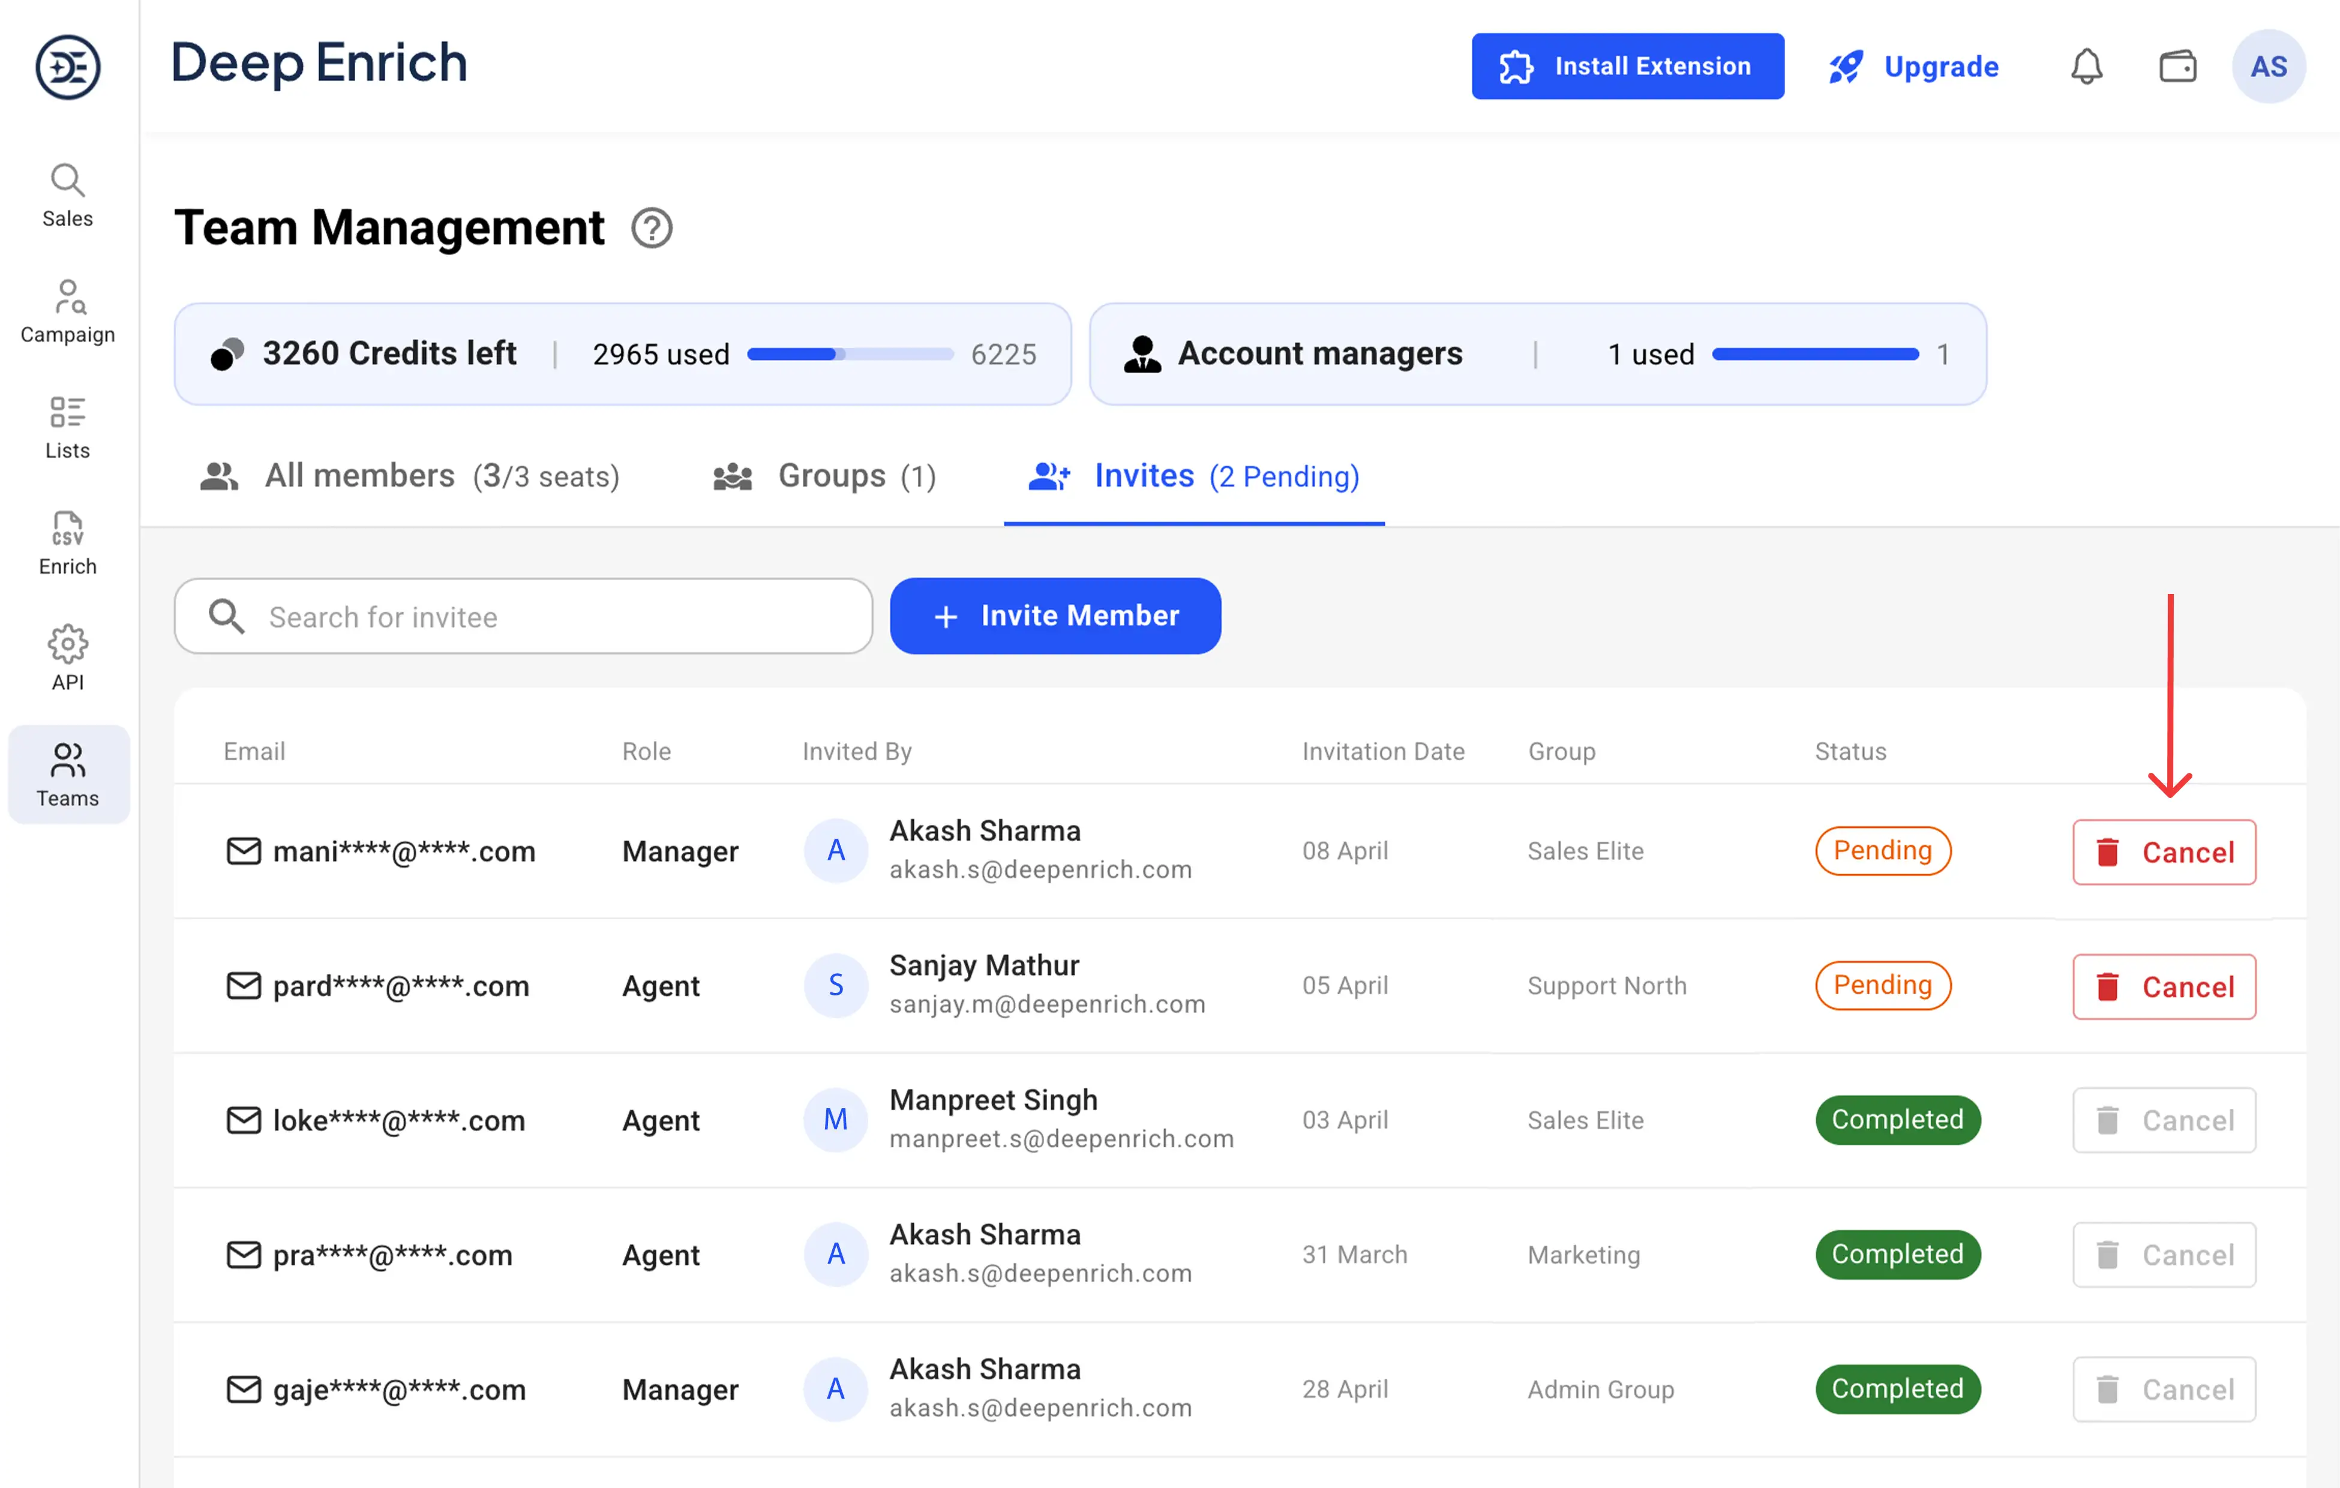Image resolution: width=2340 pixels, height=1488 pixels.
Task: Open the CSV Enrich section
Action: click(67, 543)
